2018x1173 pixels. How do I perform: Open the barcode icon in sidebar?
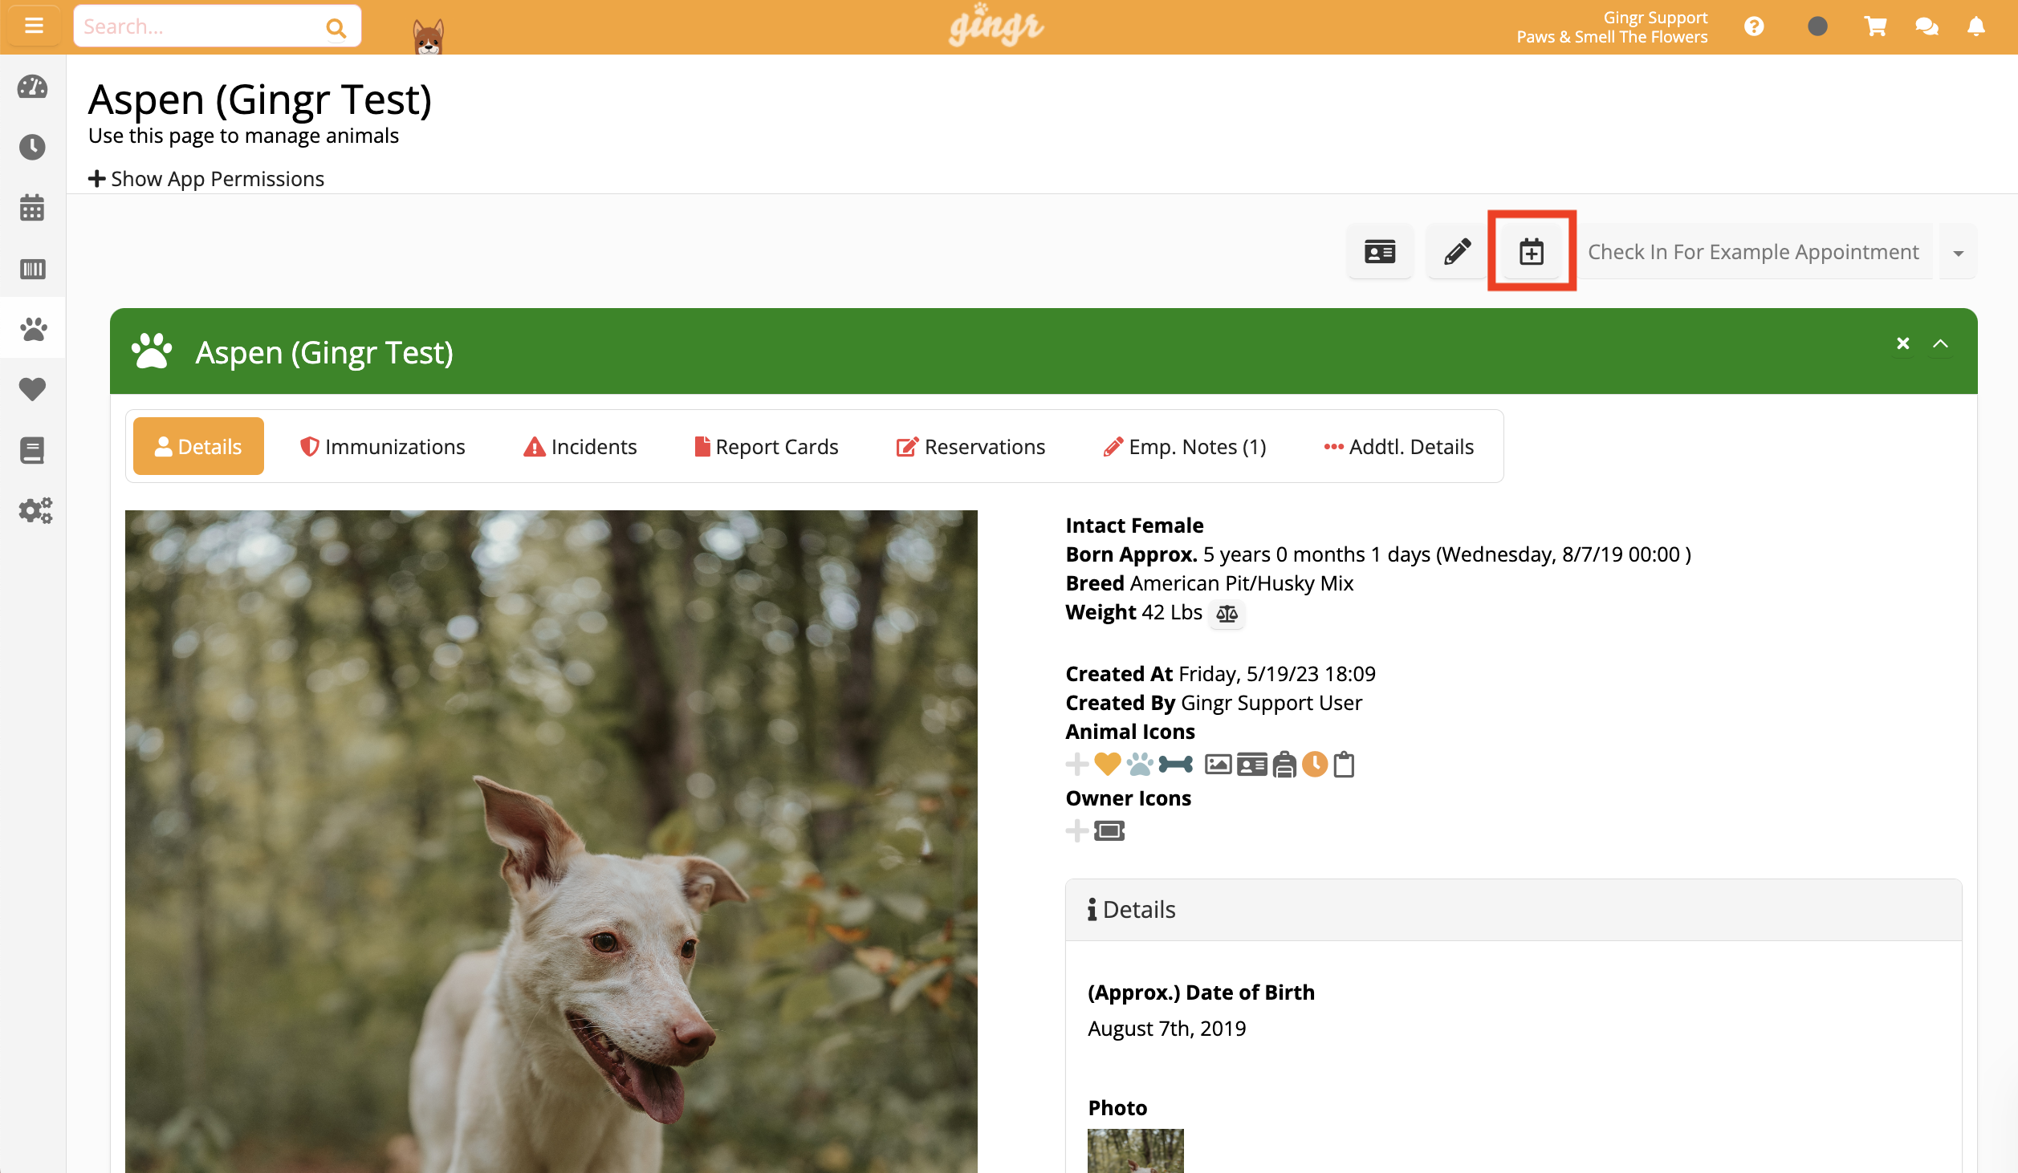(33, 268)
